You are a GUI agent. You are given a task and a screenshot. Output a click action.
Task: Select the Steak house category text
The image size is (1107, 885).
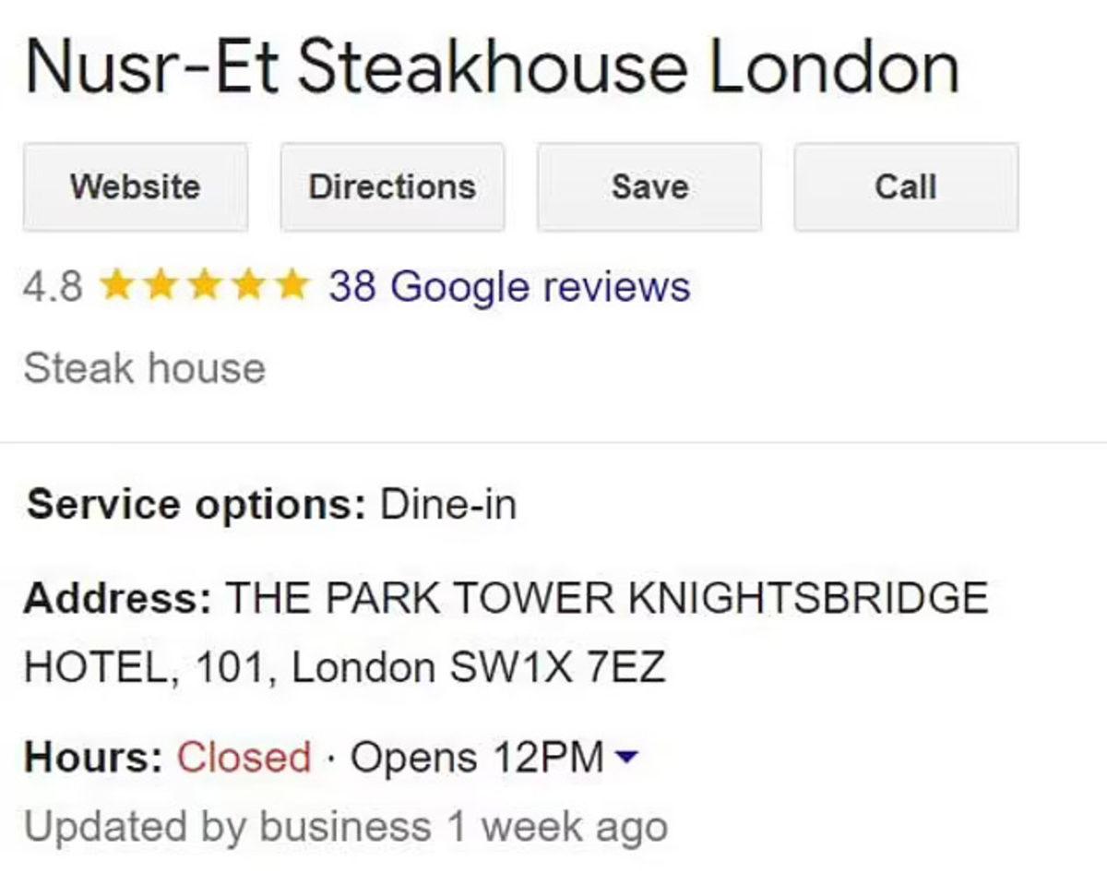click(145, 369)
